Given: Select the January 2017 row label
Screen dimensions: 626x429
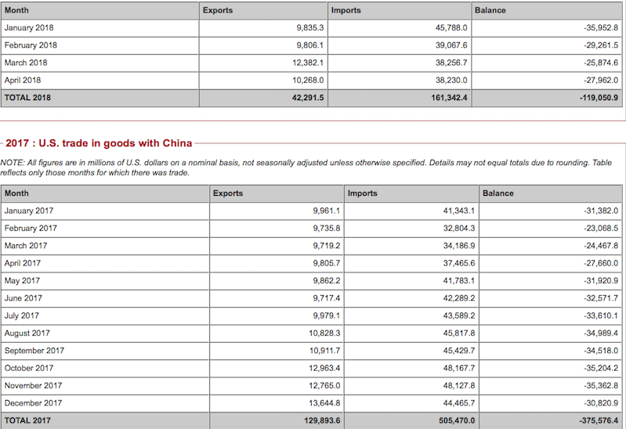Looking at the screenshot, I should 29,211.
